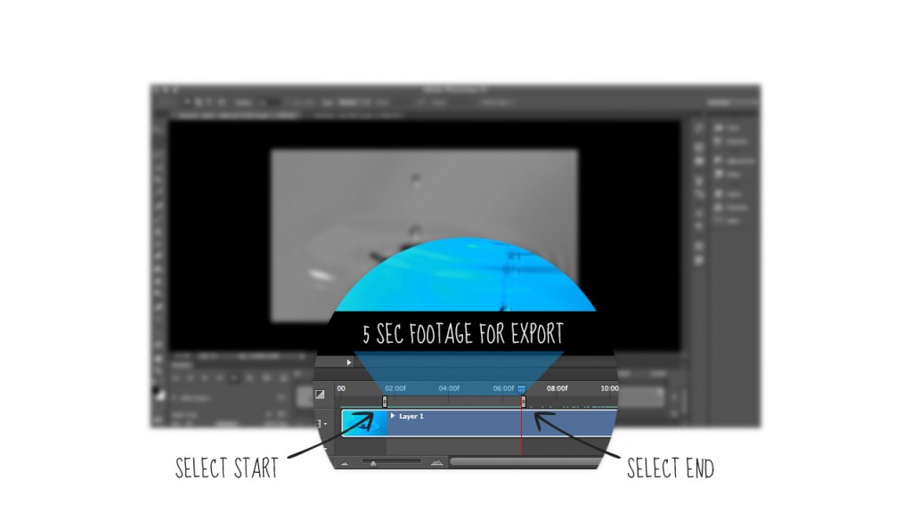The height and width of the screenshot is (513, 912).
Task: Click the 06:00f mark on the ruler
Action: click(x=503, y=388)
